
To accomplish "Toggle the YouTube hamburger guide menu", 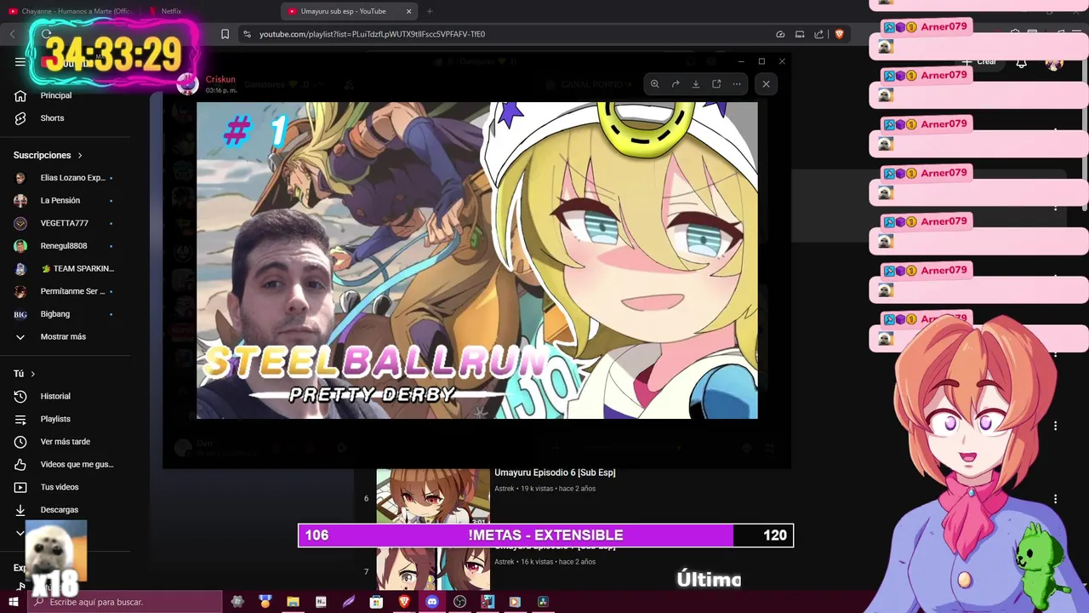I will tap(20, 61).
